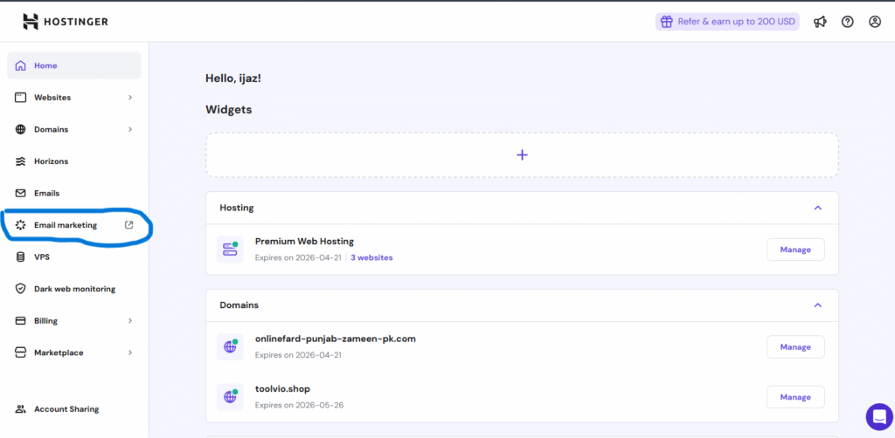Click the VPS database icon
This screenshot has height=438, width=895.
tap(21, 257)
